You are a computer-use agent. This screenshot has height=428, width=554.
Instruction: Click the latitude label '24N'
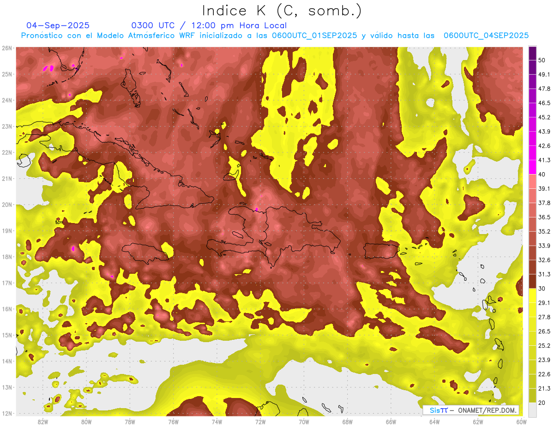point(7,100)
